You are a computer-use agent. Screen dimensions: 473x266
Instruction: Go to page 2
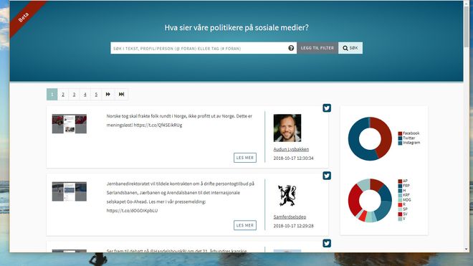pos(63,94)
